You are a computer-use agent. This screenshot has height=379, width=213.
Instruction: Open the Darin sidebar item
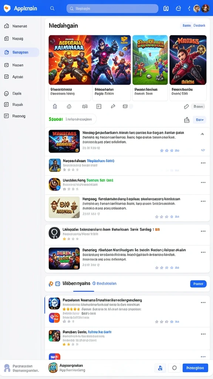point(20,93)
